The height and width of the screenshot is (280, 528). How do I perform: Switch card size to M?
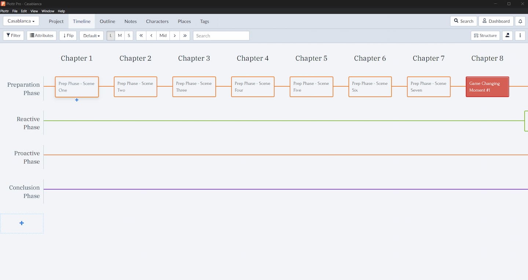click(x=120, y=35)
